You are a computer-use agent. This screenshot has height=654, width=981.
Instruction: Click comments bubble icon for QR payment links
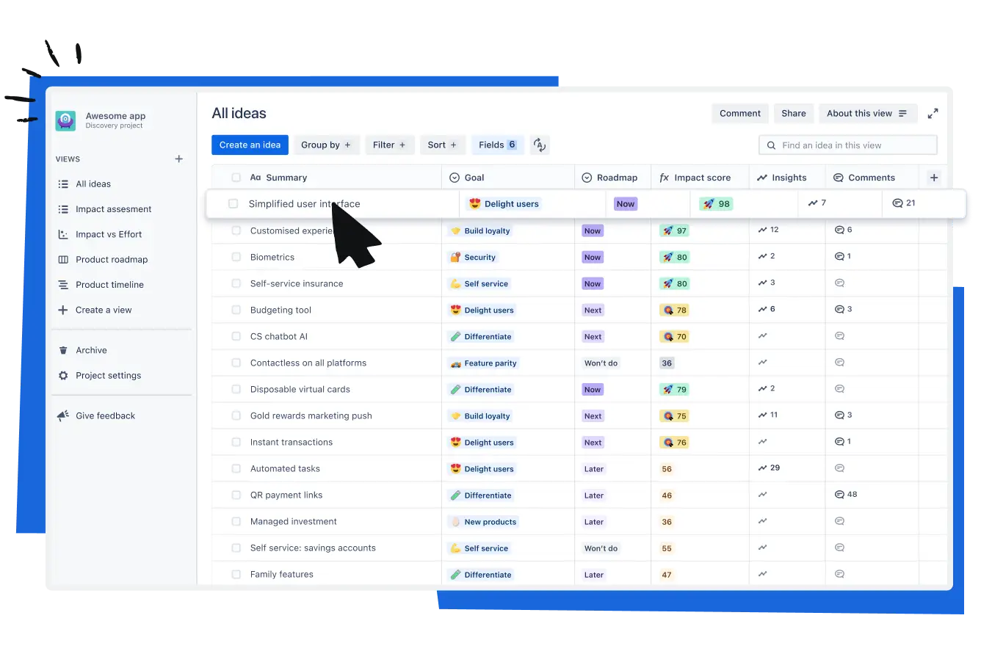coord(839,495)
